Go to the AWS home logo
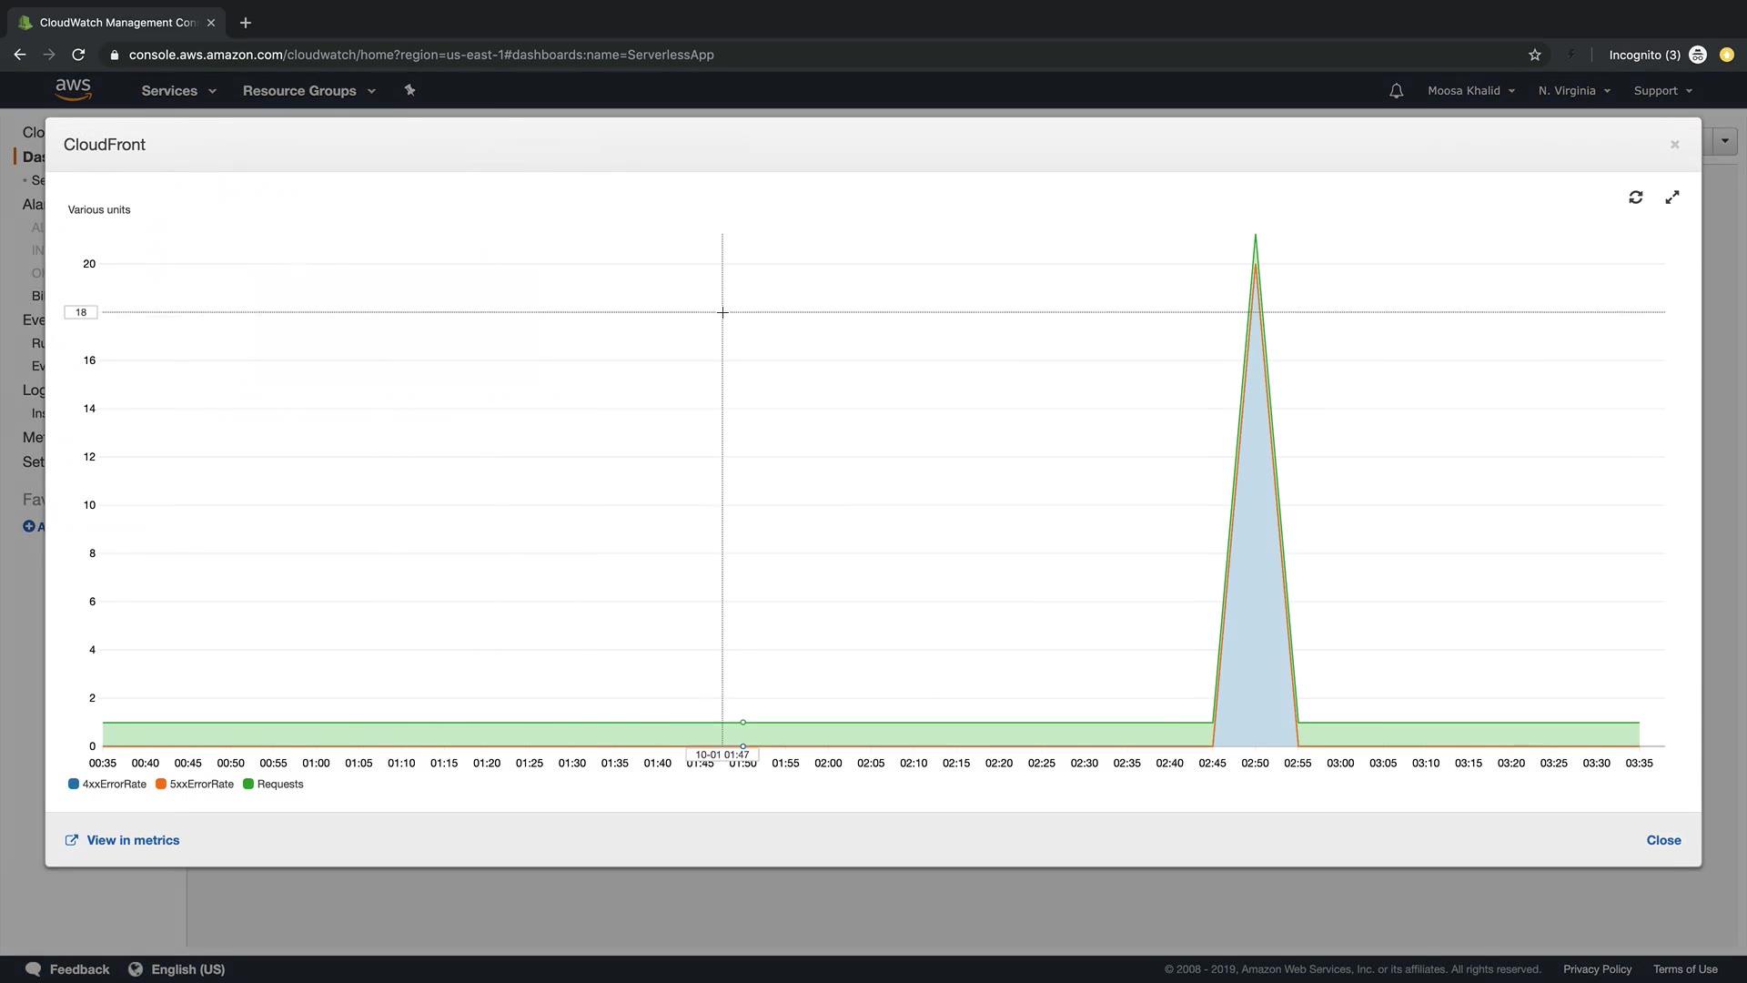The height and width of the screenshot is (983, 1747). click(73, 89)
